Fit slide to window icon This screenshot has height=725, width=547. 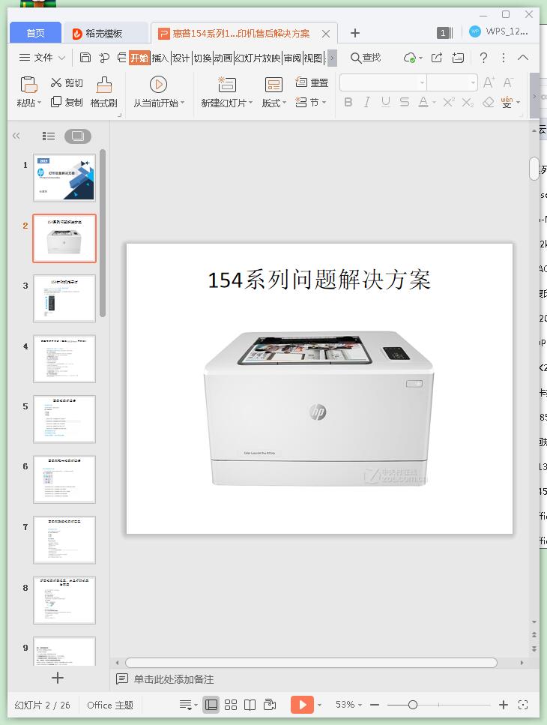(523, 705)
